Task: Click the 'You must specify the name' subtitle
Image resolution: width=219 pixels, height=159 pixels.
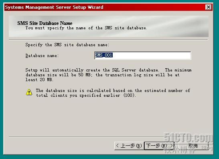Action: [x=86, y=28]
